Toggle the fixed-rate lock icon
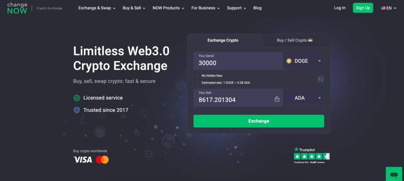Viewport: 404px width, 181px height. click(x=277, y=99)
